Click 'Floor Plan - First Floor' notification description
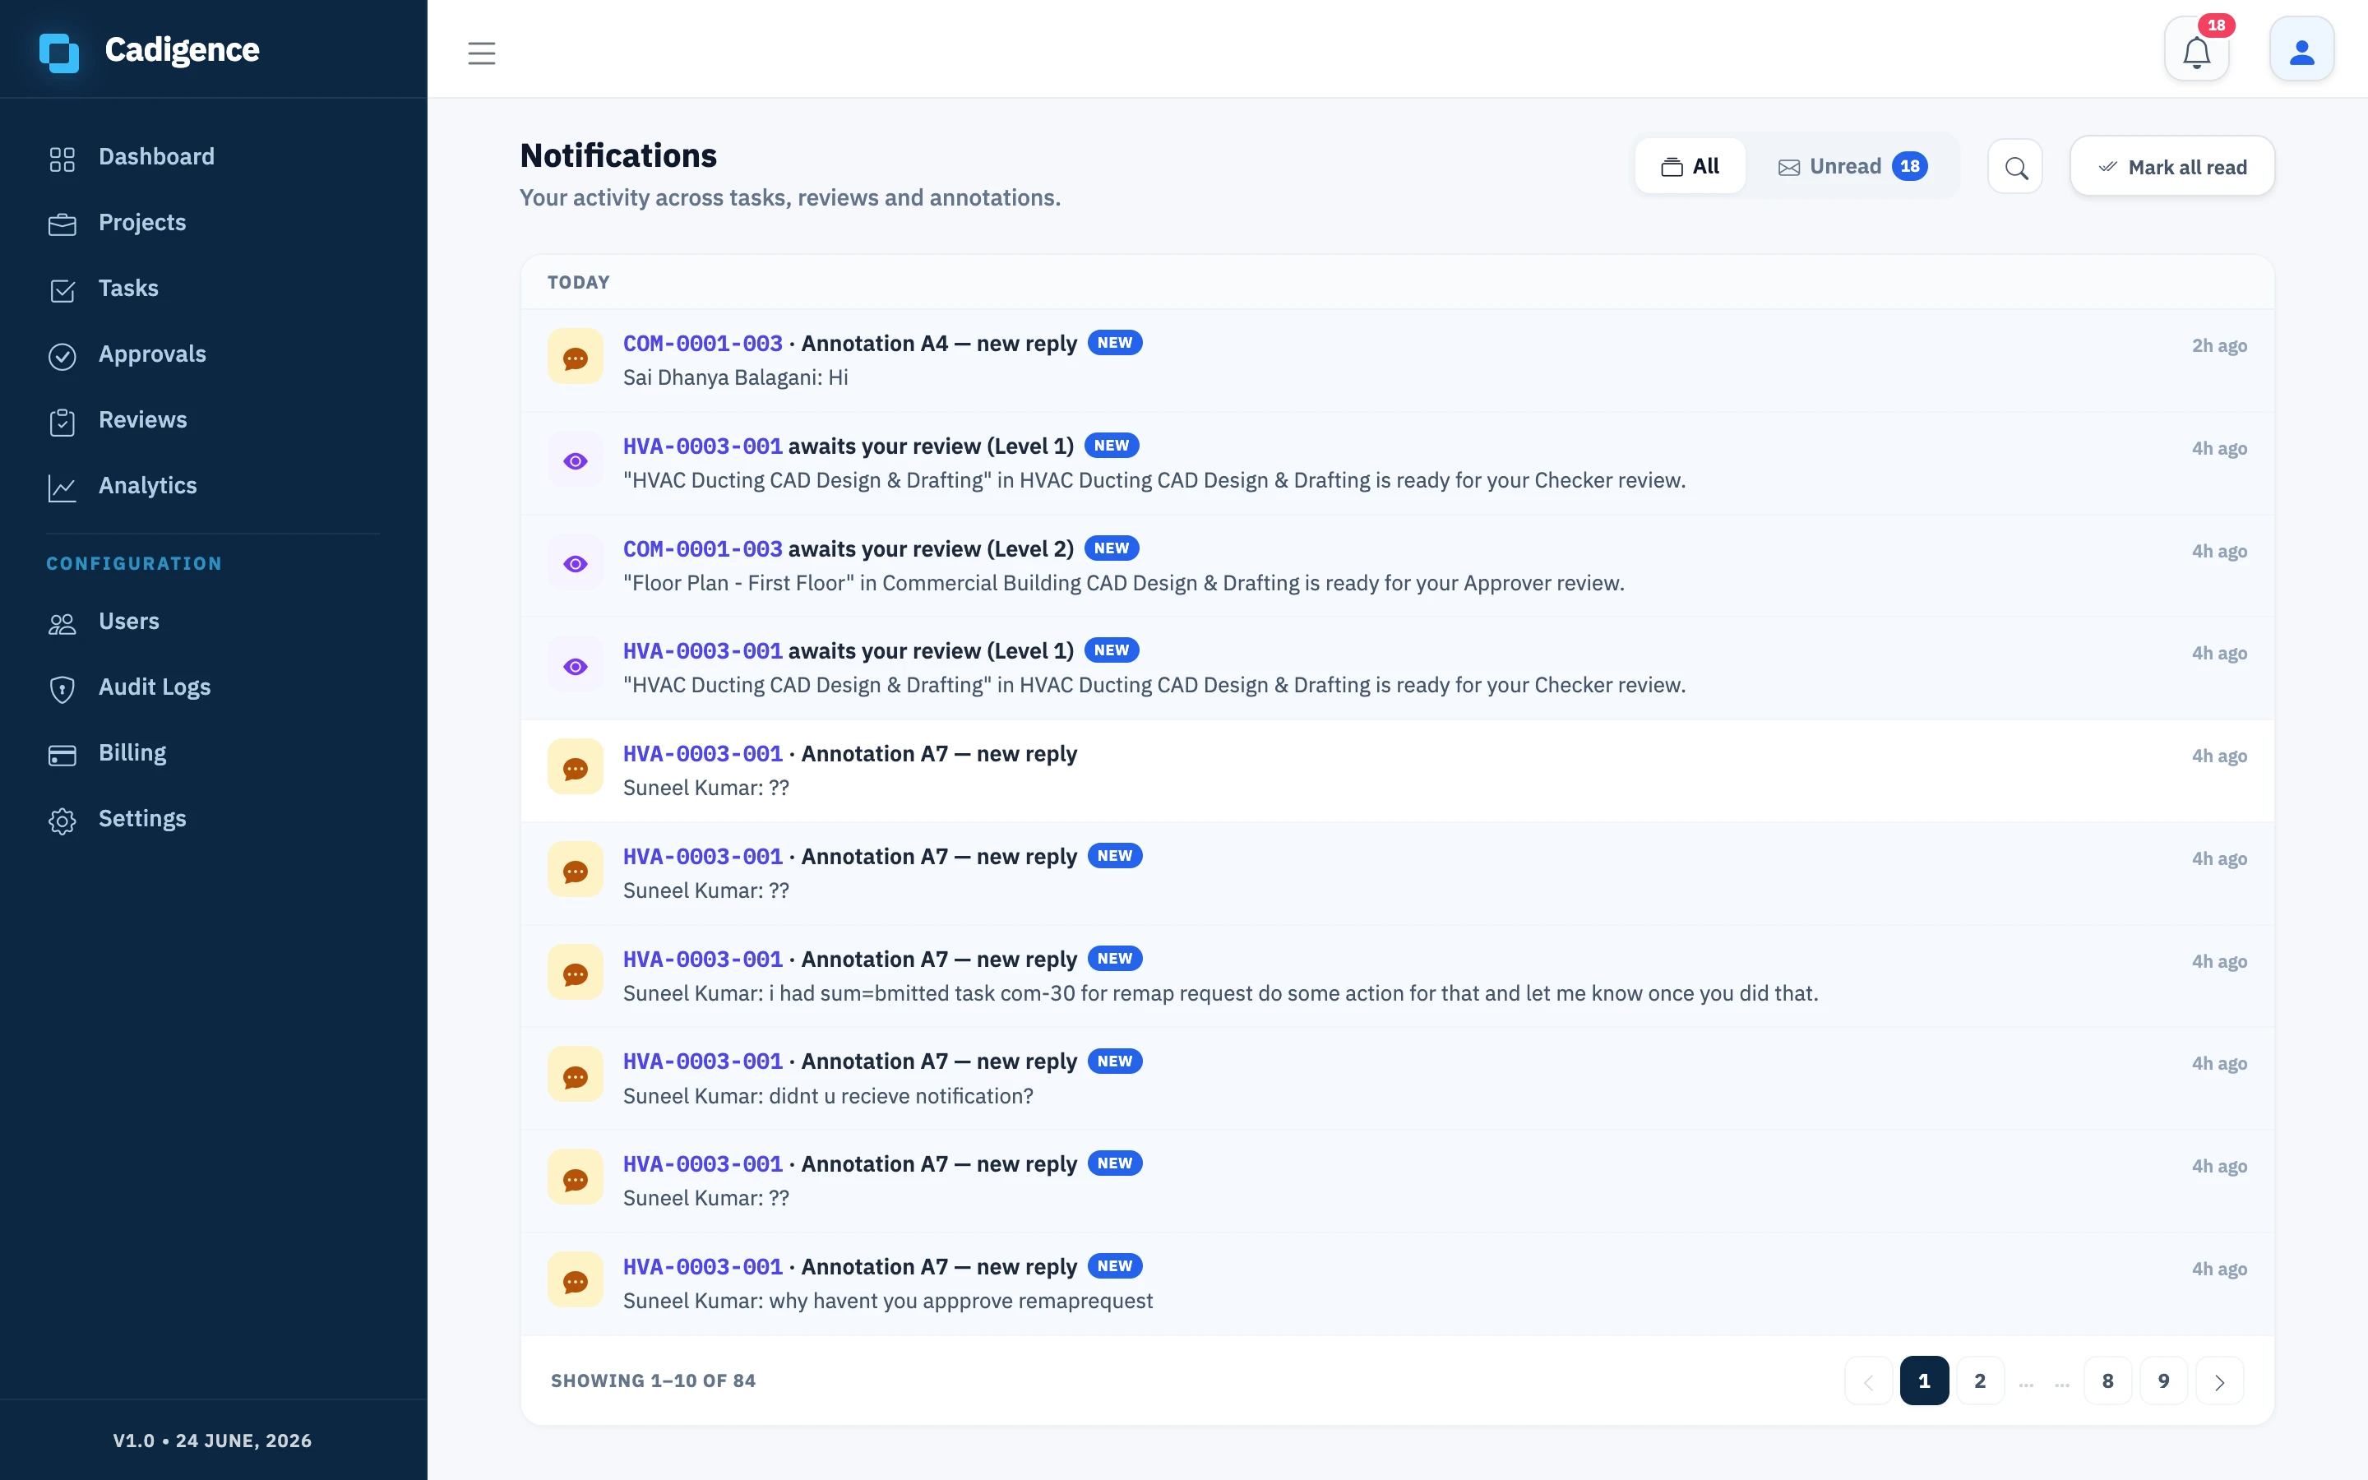 [1123, 584]
